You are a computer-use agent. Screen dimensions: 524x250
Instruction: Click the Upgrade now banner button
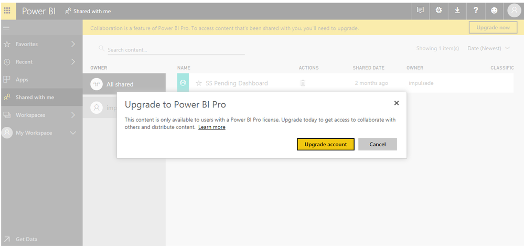click(x=493, y=28)
